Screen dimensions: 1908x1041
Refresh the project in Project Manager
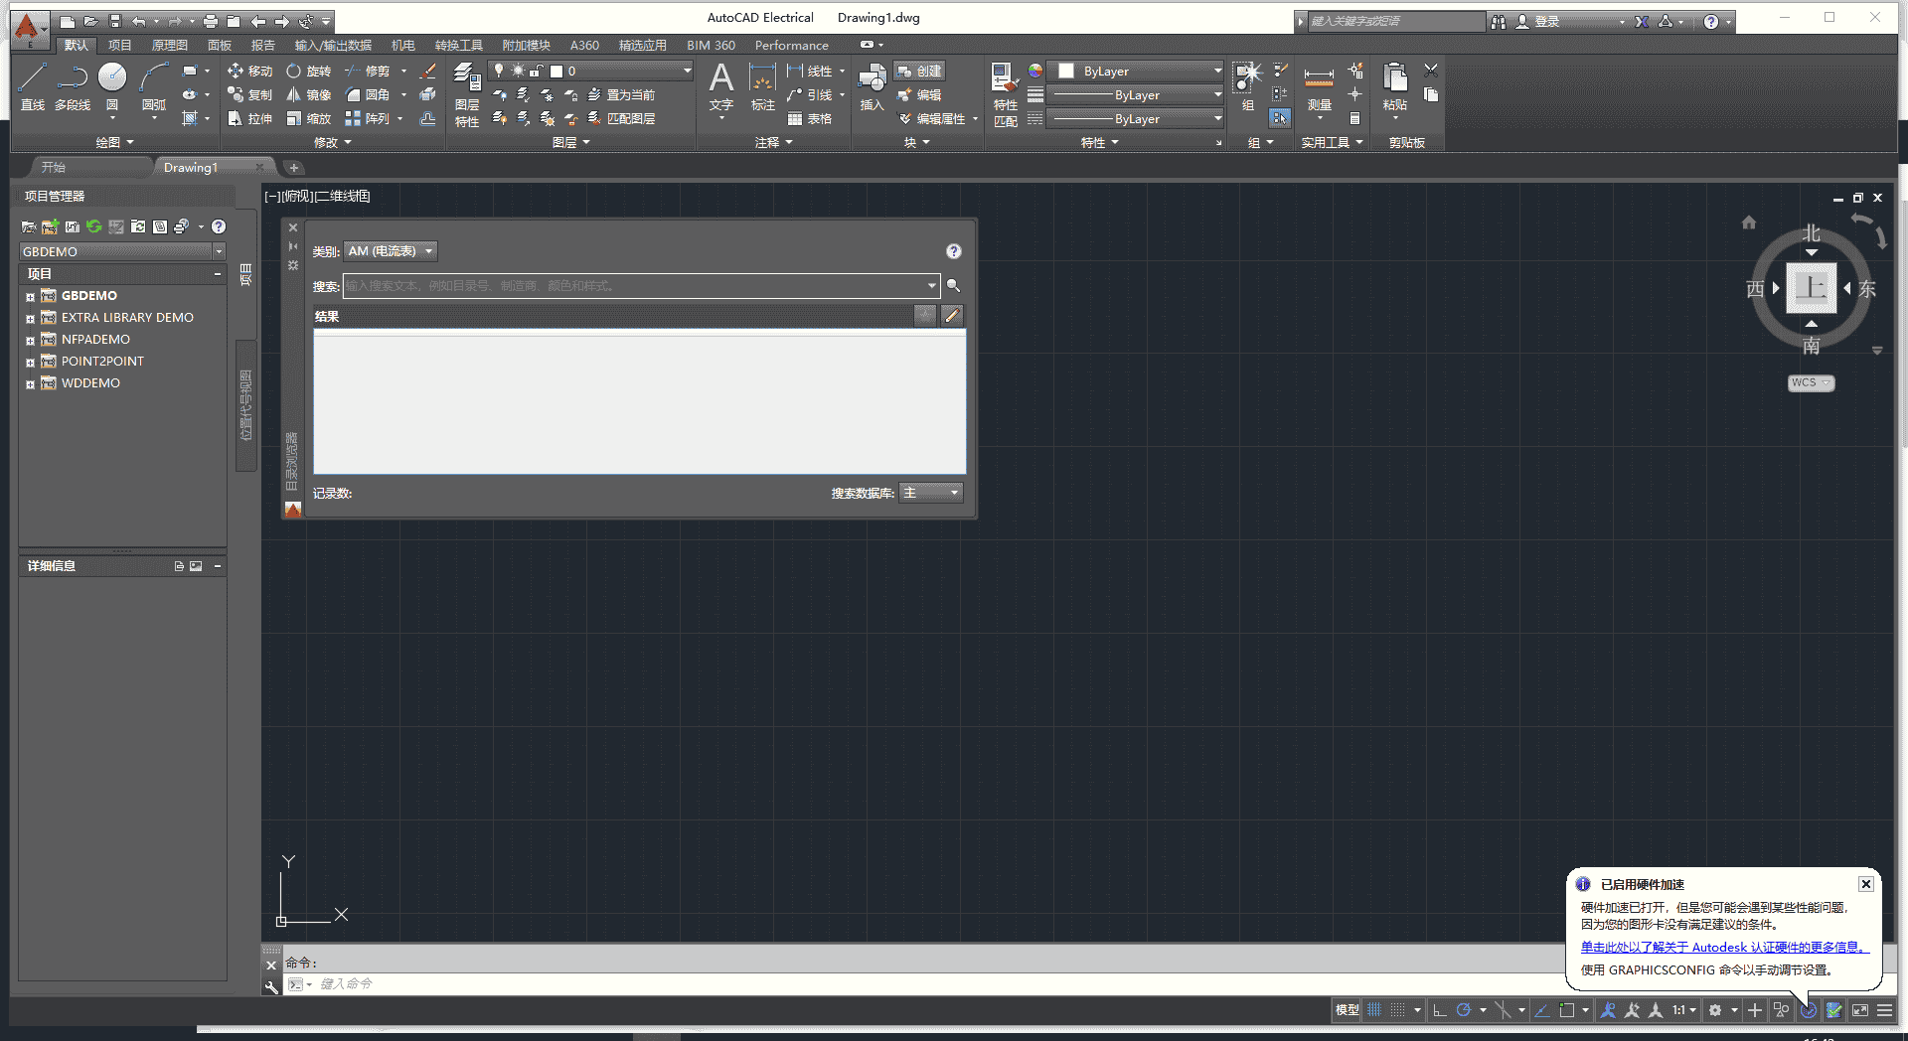93,226
